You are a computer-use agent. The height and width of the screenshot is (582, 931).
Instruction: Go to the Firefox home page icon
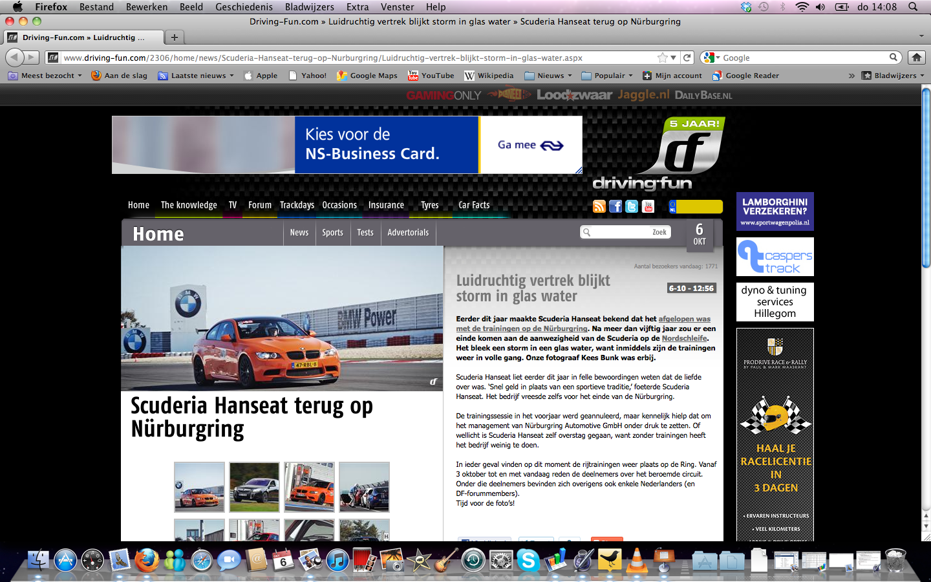pyautogui.click(x=916, y=58)
